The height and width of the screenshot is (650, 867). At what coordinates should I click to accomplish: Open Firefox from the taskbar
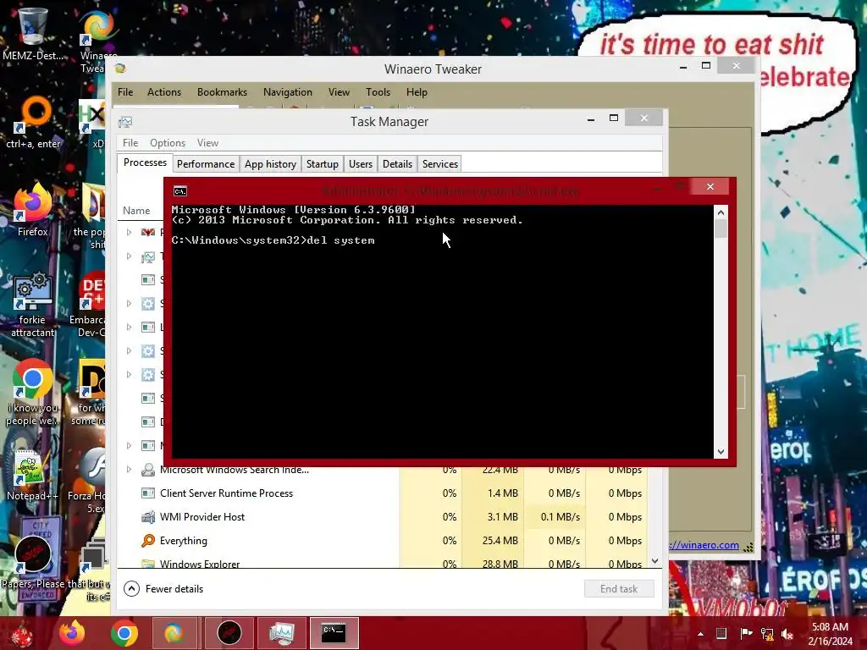[x=72, y=633]
